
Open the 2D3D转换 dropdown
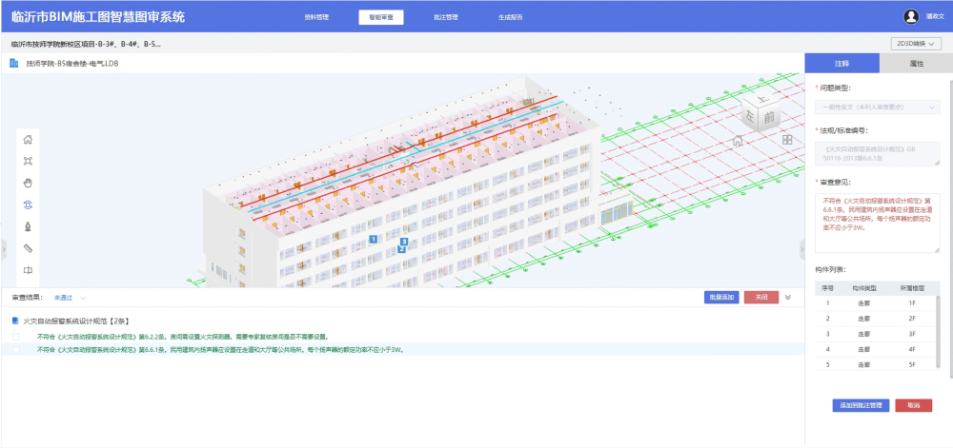pyautogui.click(x=915, y=44)
